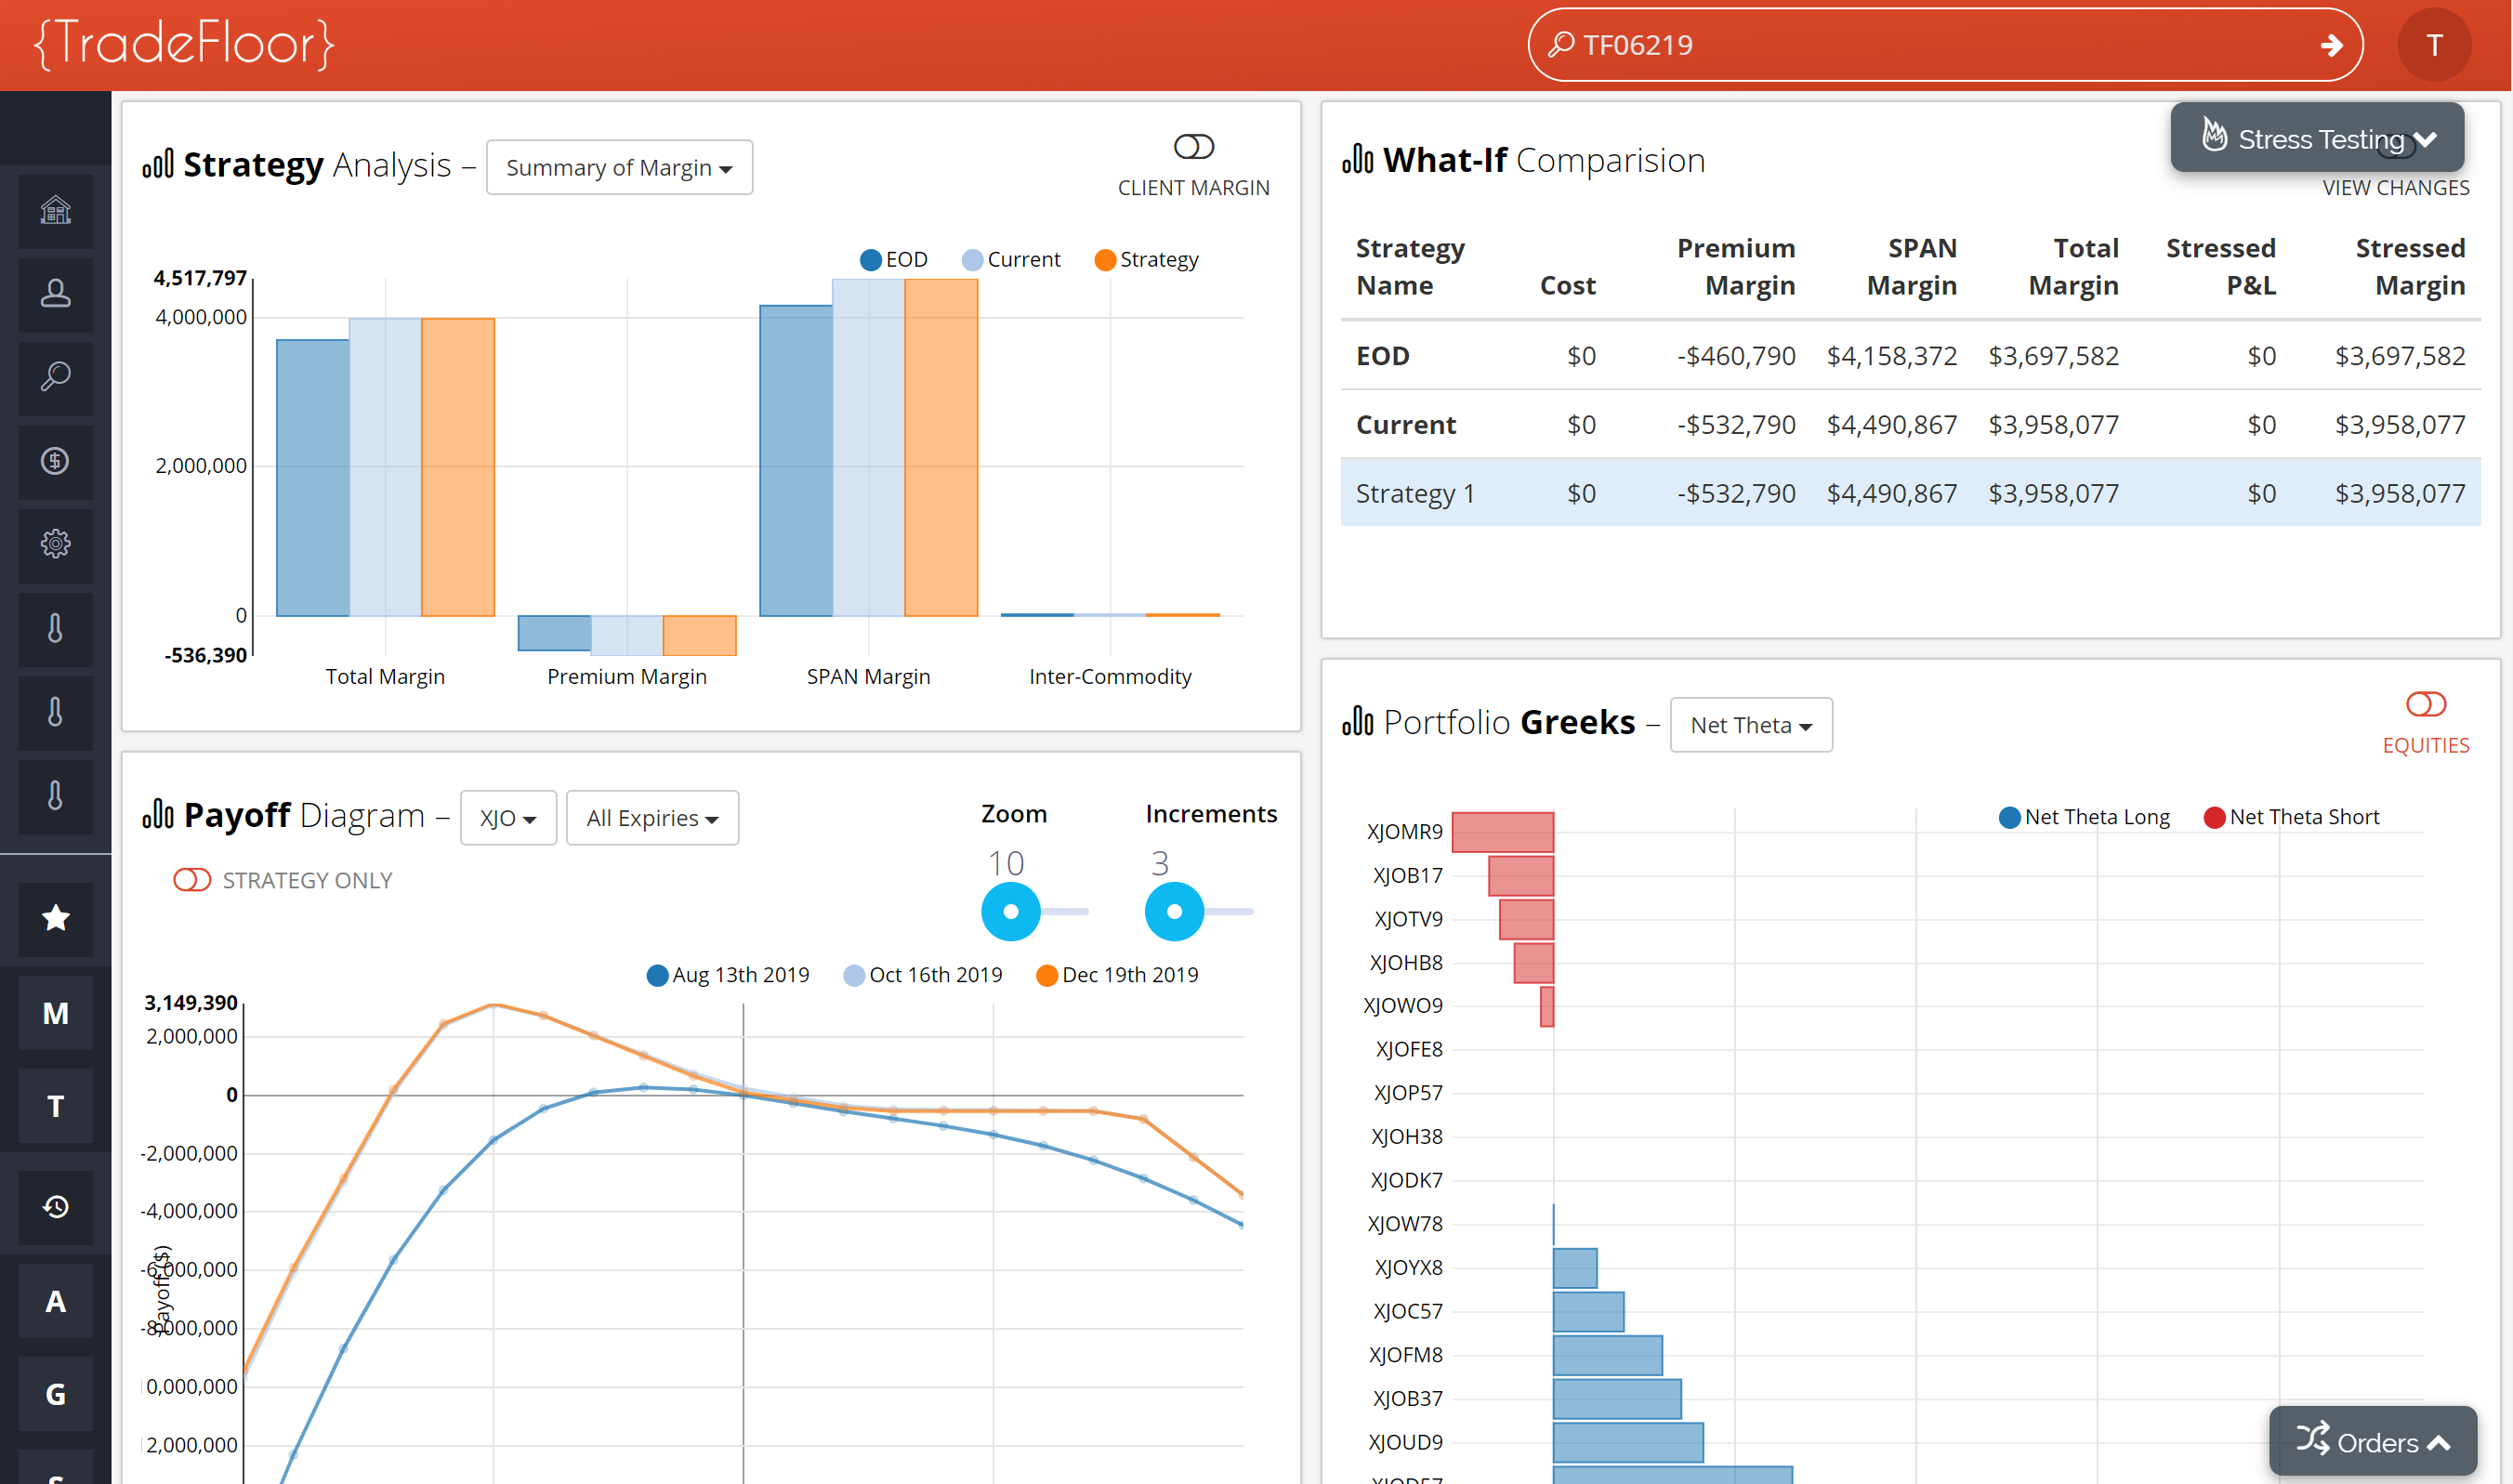Click the XJOFM8 label in Greeks chart

[x=1406, y=1355]
